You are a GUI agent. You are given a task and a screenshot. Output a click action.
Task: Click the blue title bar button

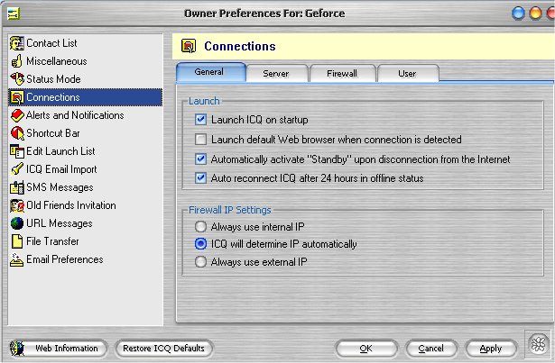(x=518, y=14)
